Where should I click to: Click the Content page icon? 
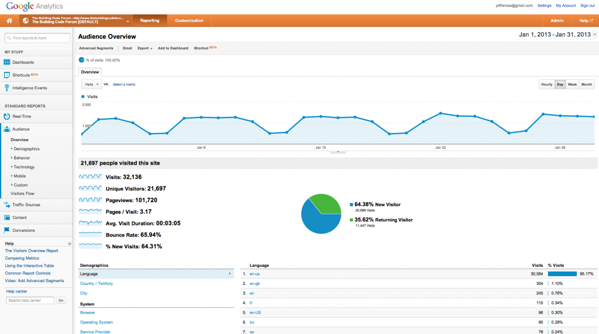7,218
